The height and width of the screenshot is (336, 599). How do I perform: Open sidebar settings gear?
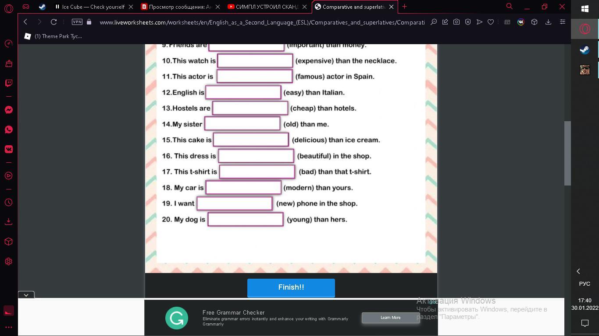[x=8, y=262]
